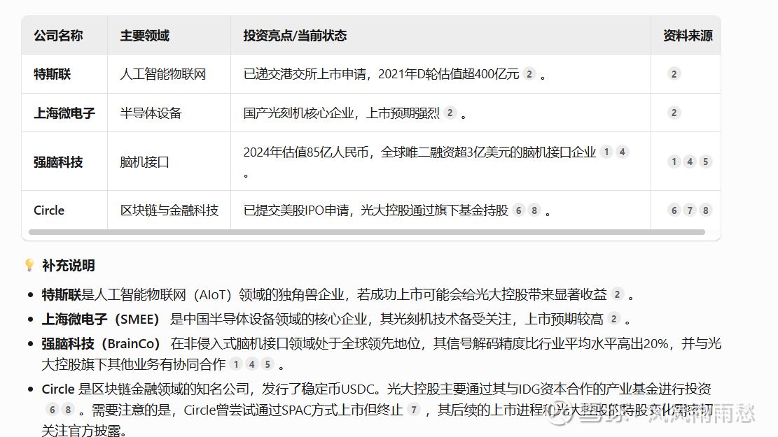Viewport: 778px width, 437px height.
Task: Click citation badge 2 in 特斯联 source column
Action: pyautogui.click(x=674, y=74)
